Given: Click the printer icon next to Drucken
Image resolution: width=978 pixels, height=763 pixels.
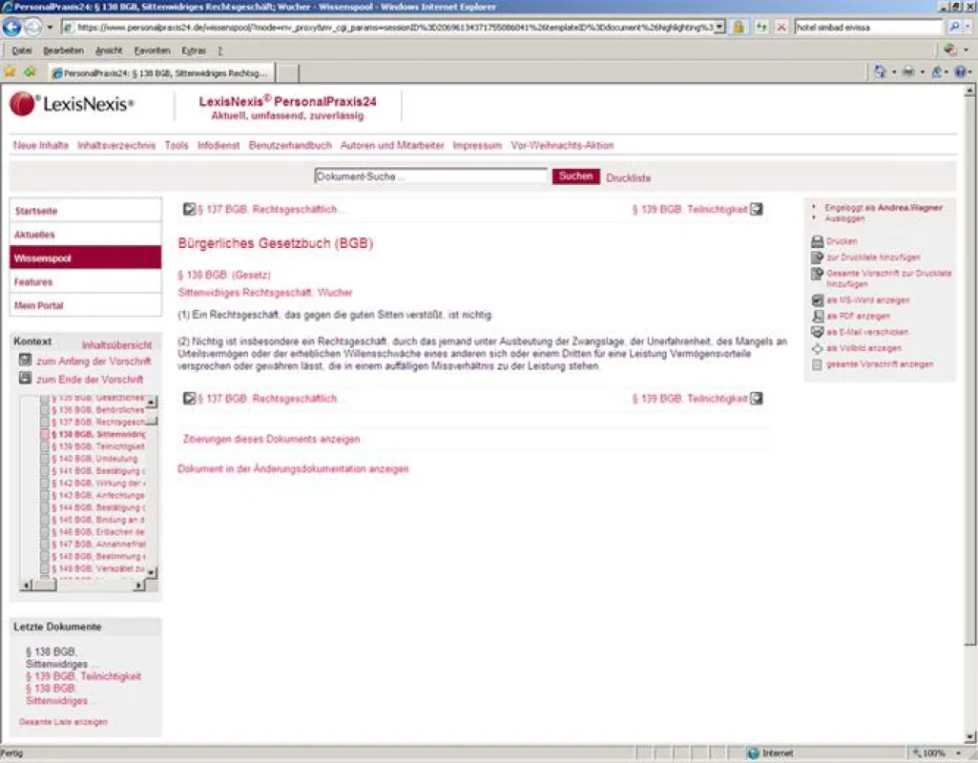Looking at the screenshot, I should [x=817, y=241].
